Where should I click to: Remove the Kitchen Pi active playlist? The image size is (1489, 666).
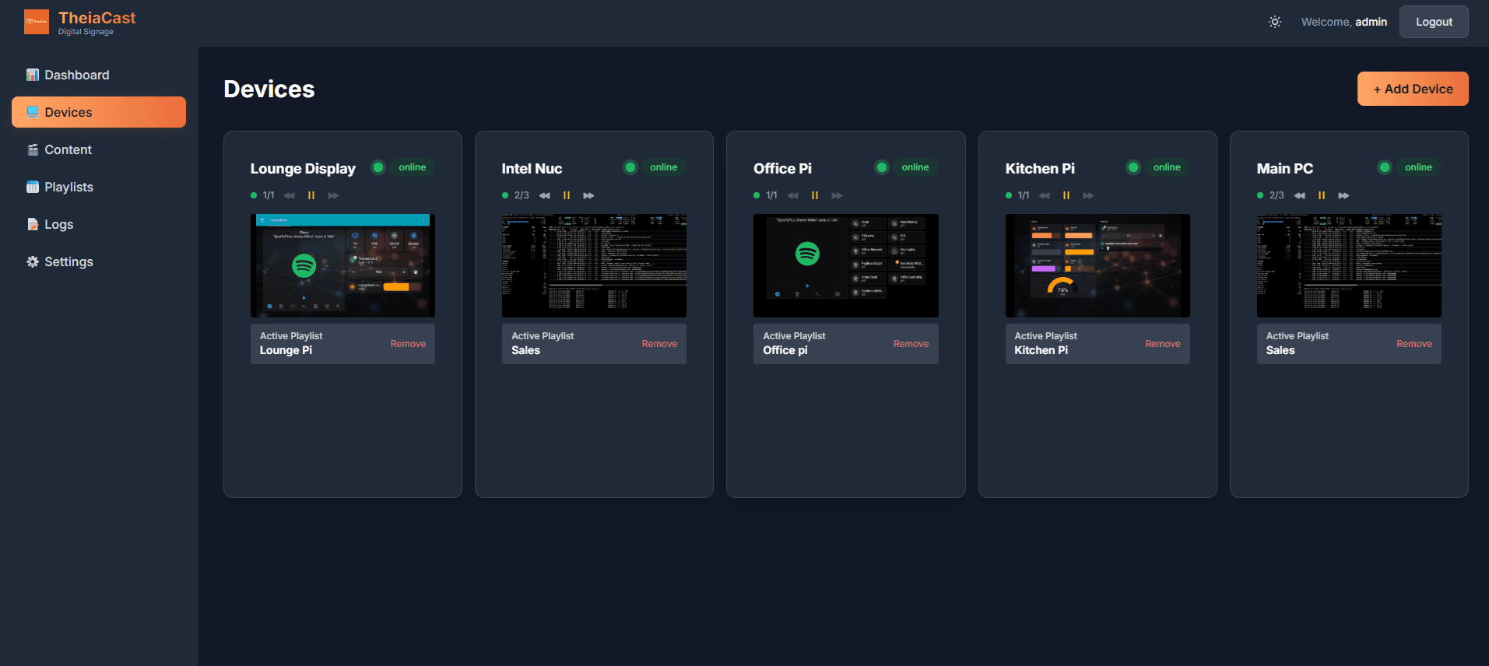click(x=1162, y=344)
